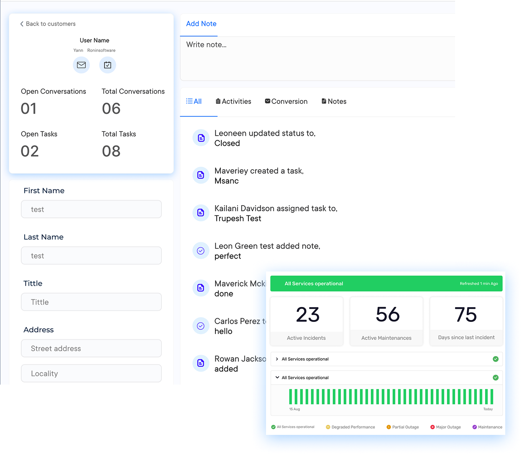The height and width of the screenshot is (455, 522).
Task: Click the document icon beside Rowan Jackson entry
Action: coord(201,363)
